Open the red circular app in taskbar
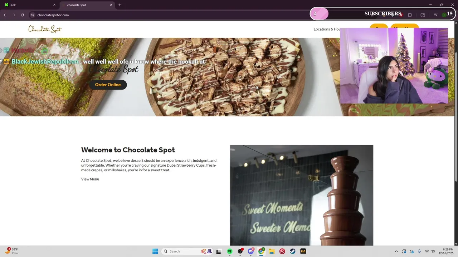 (282, 251)
